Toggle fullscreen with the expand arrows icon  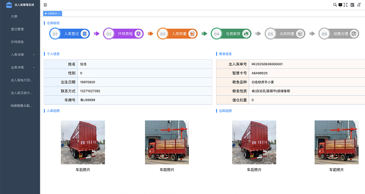point(346,5)
